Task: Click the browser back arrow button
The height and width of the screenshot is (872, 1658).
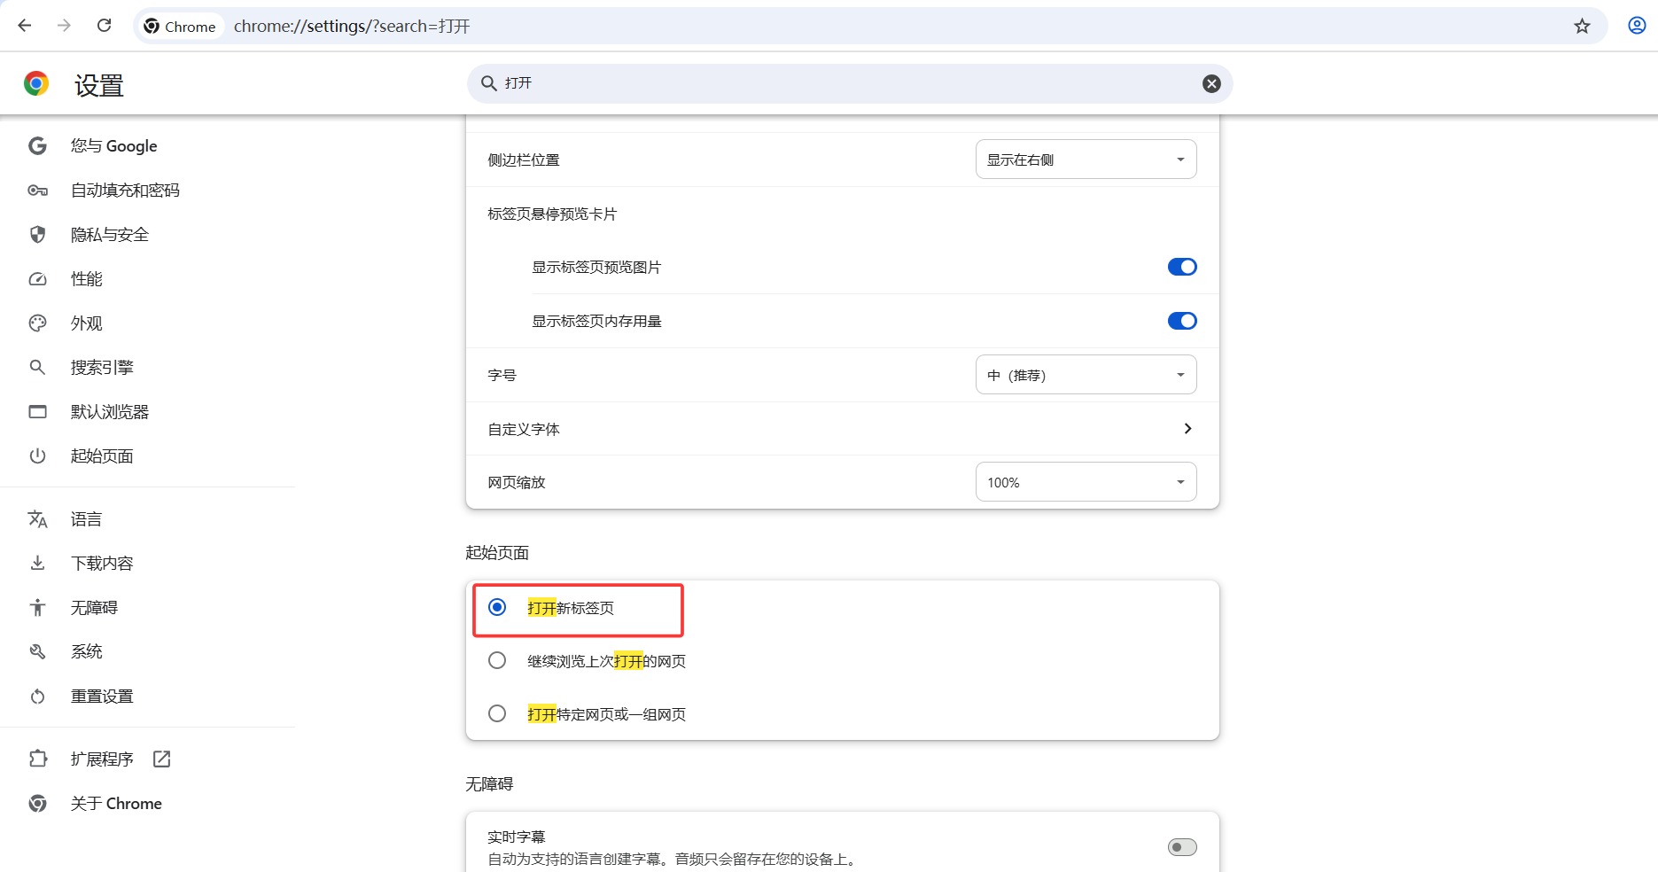Action: click(x=25, y=25)
